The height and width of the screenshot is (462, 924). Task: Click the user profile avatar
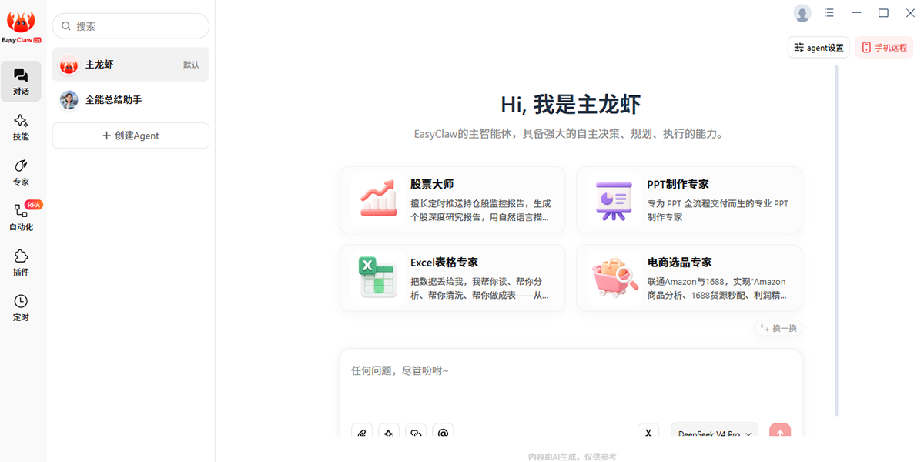point(802,13)
